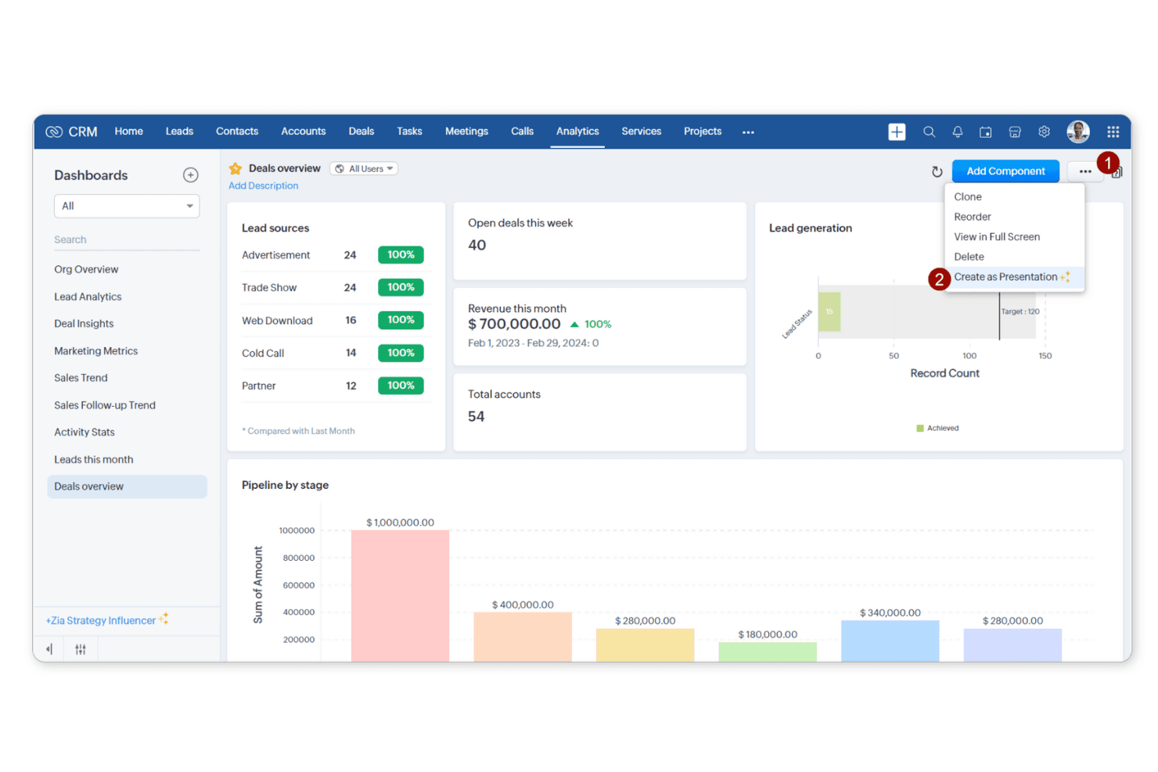Viewport: 1158px width, 772px height.
Task: Open the Deals tab
Action: (x=361, y=131)
